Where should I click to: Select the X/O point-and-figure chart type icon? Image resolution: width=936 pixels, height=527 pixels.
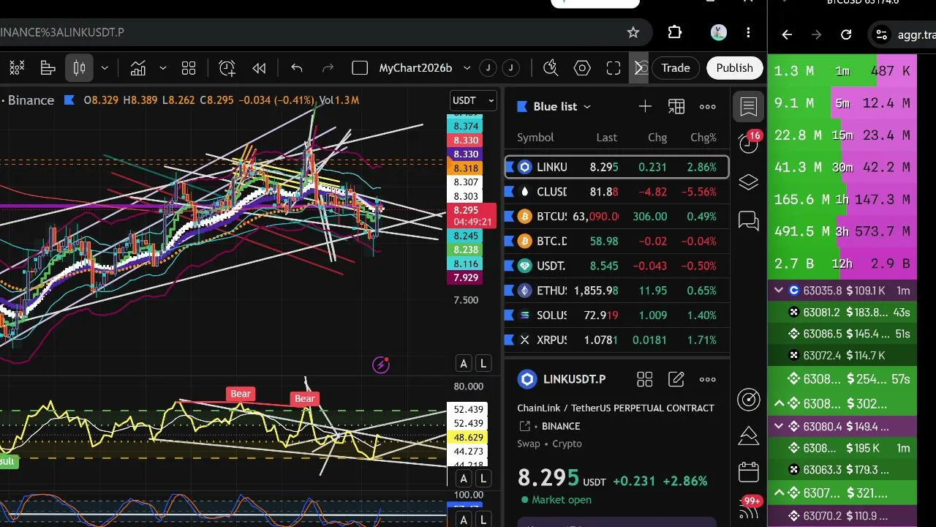point(16,68)
